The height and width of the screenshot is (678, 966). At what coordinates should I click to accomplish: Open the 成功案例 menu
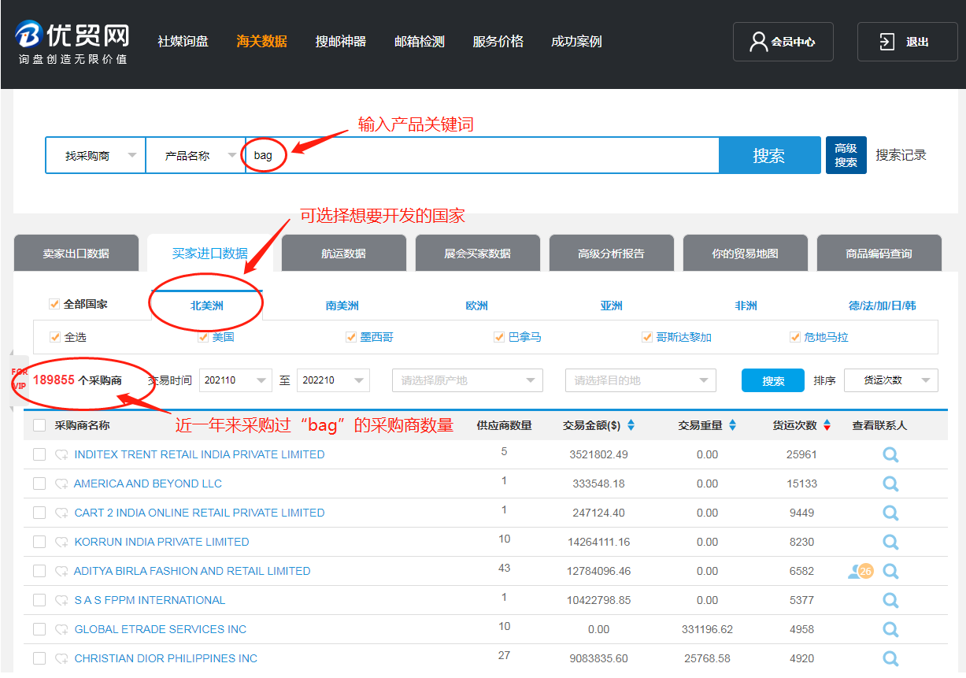[x=577, y=42]
